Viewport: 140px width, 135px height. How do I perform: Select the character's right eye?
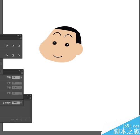tap(67, 45)
